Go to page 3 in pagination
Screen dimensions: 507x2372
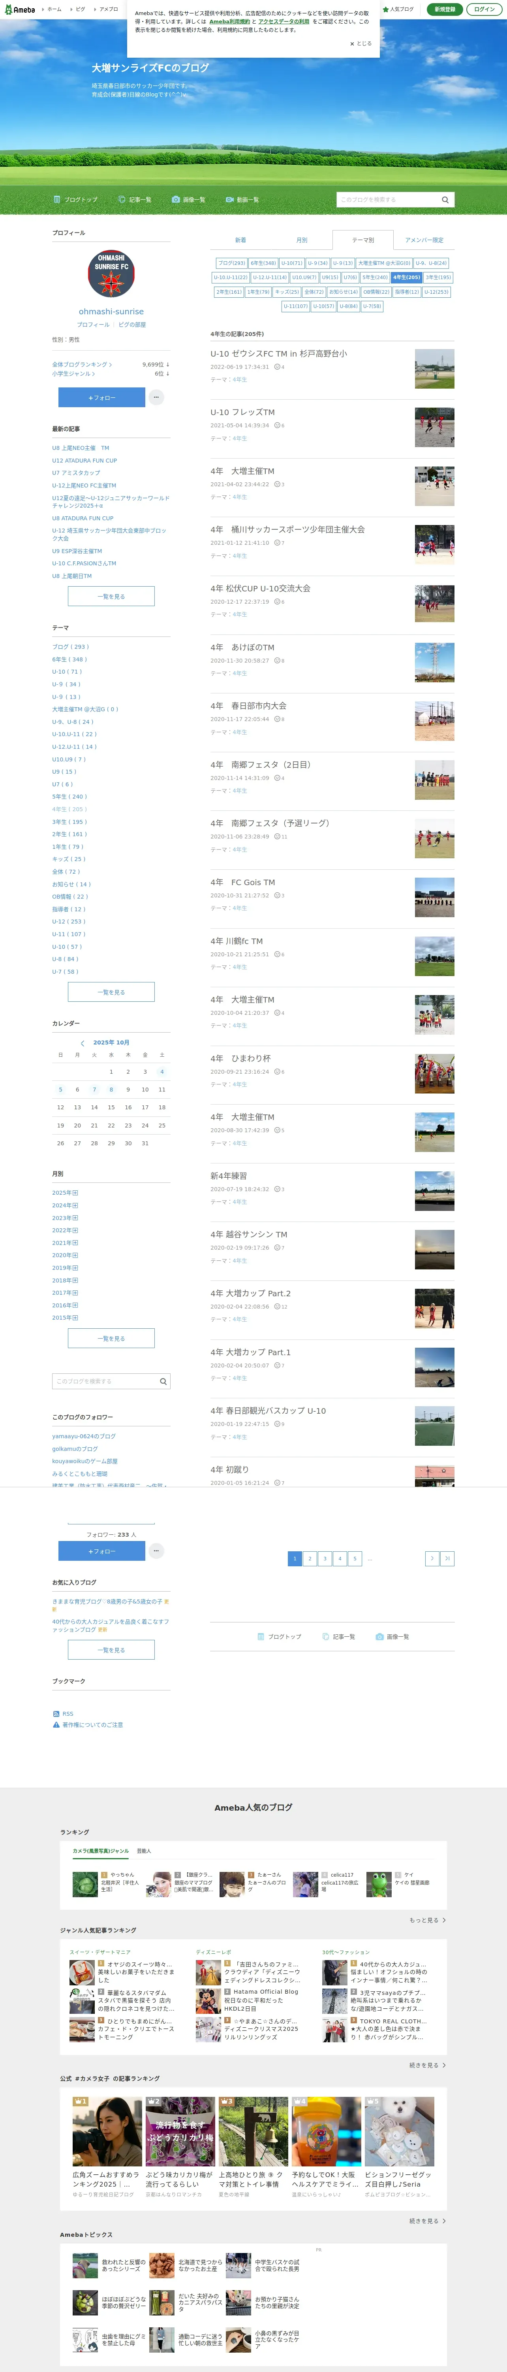pyautogui.click(x=325, y=1558)
